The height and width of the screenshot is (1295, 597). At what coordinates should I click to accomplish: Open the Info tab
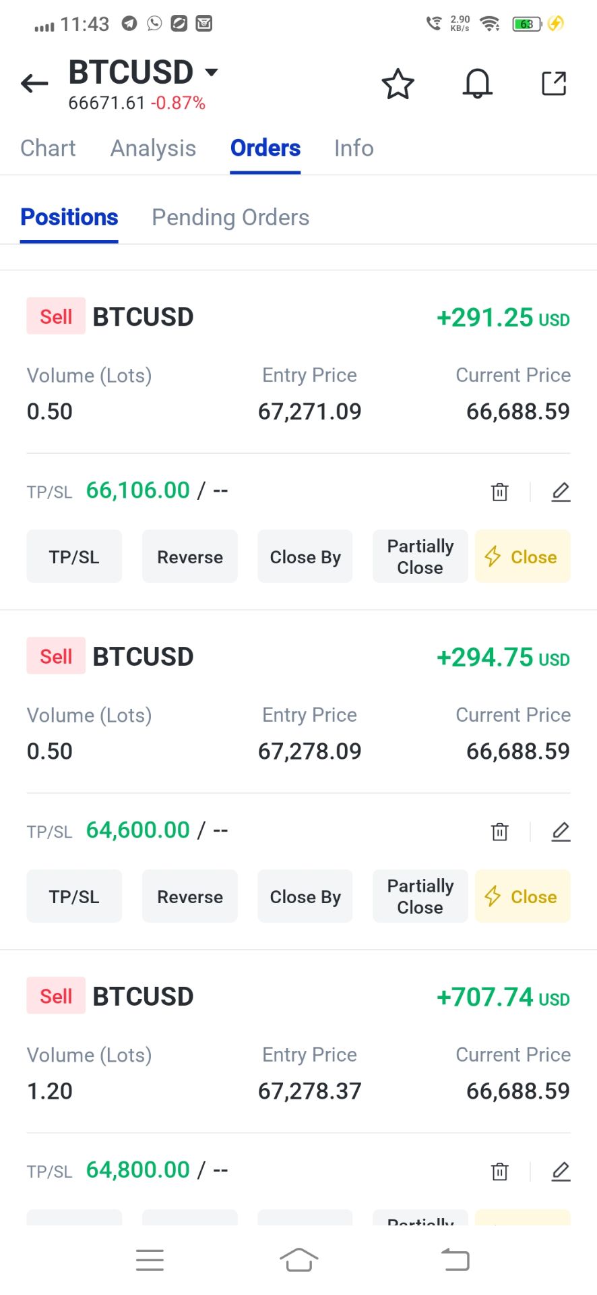click(x=354, y=148)
